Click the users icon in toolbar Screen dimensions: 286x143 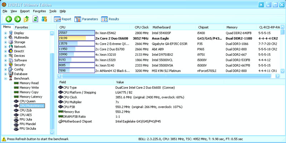(x=44, y=19)
